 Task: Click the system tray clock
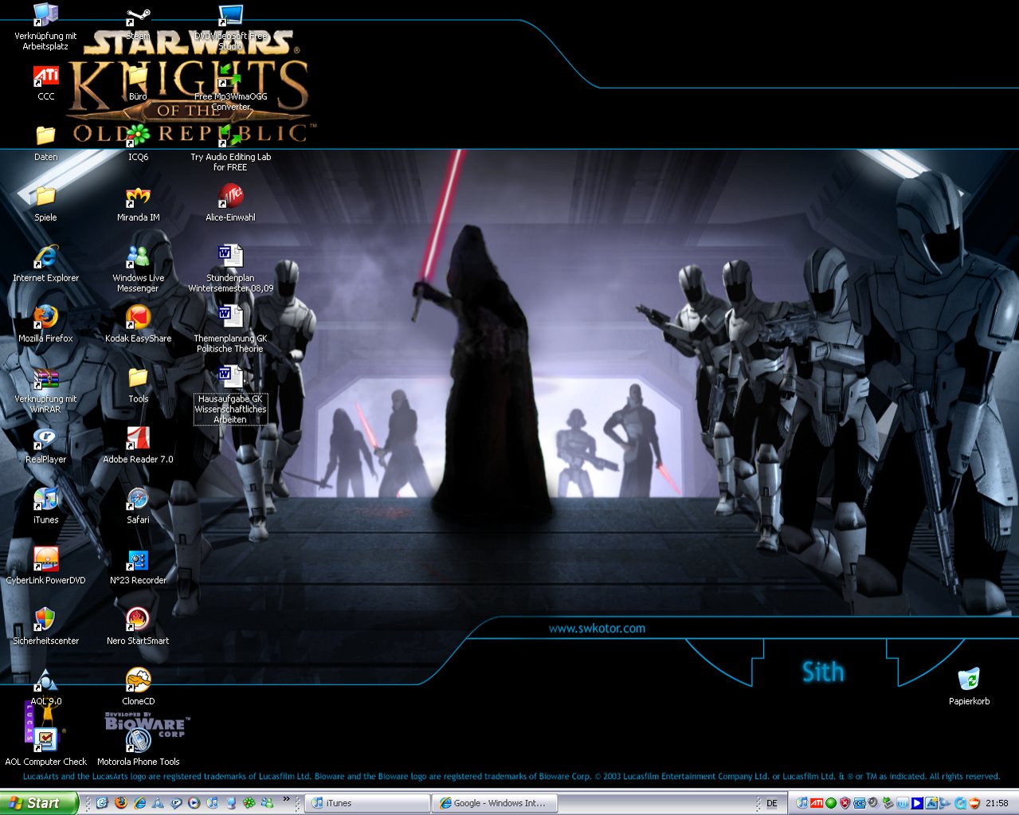(x=997, y=803)
